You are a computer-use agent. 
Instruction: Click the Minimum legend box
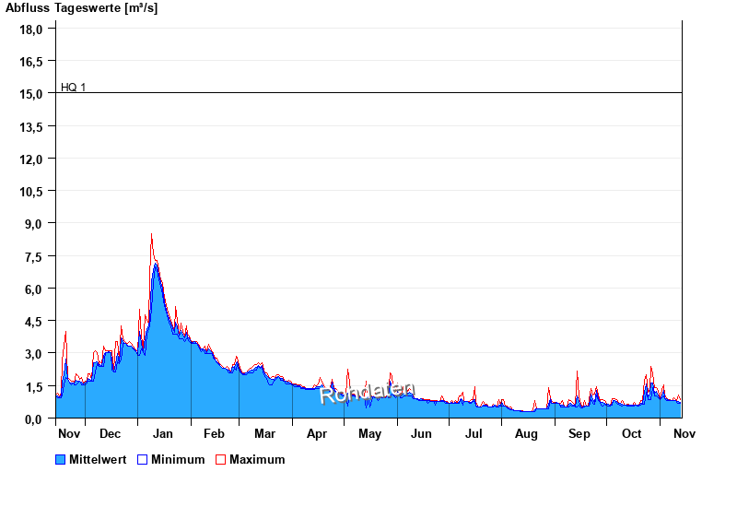click(142, 459)
